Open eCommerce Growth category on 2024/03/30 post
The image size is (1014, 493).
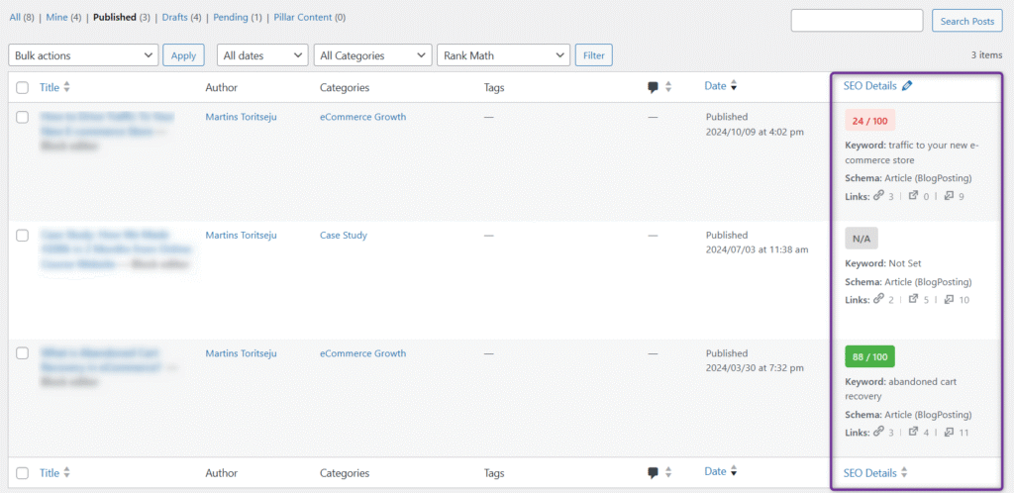click(362, 353)
